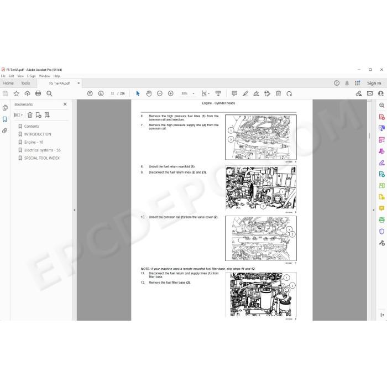The image size is (387, 387).
Task: Go to the previous page arrow
Action: 90,93
